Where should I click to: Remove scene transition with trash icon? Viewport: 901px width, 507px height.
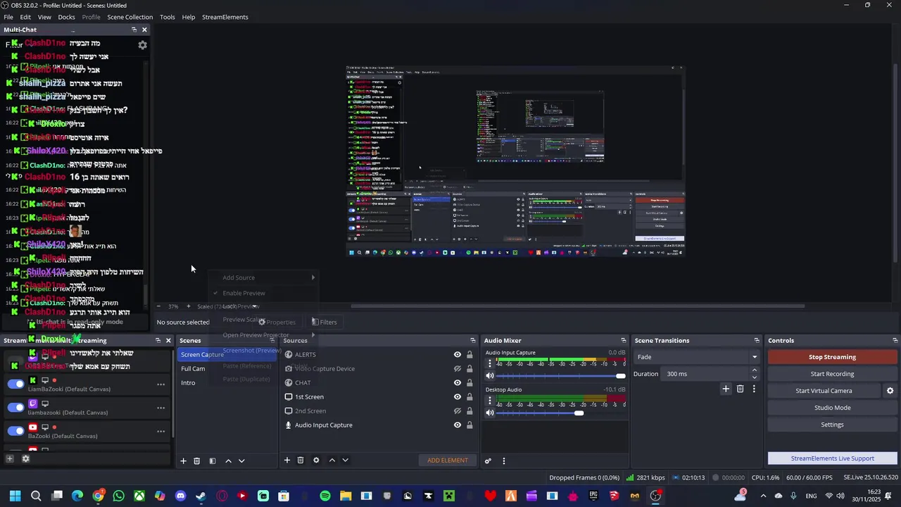pos(740,389)
